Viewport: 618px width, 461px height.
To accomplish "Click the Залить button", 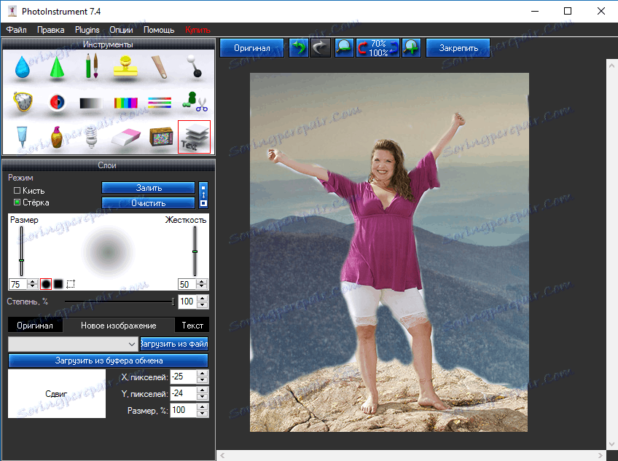I will tap(148, 188).
